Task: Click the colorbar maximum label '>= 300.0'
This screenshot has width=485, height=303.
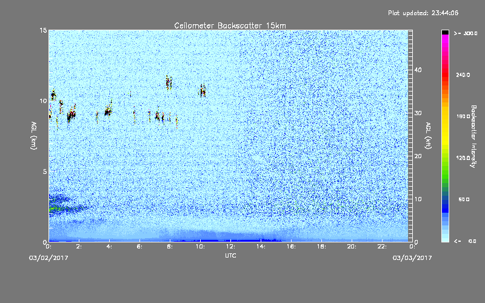Action: pos(466,33)
